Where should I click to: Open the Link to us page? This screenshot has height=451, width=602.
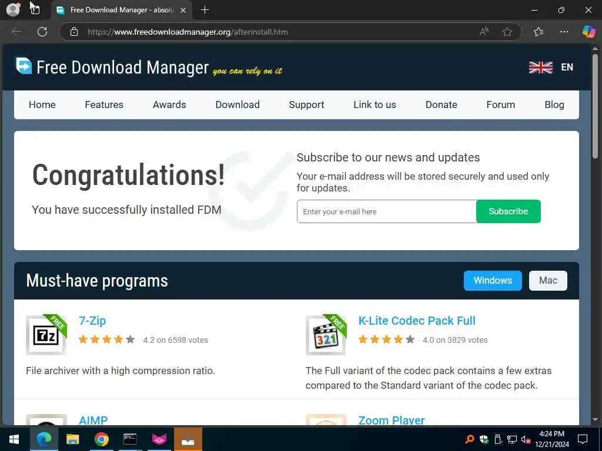pos(374,105)
